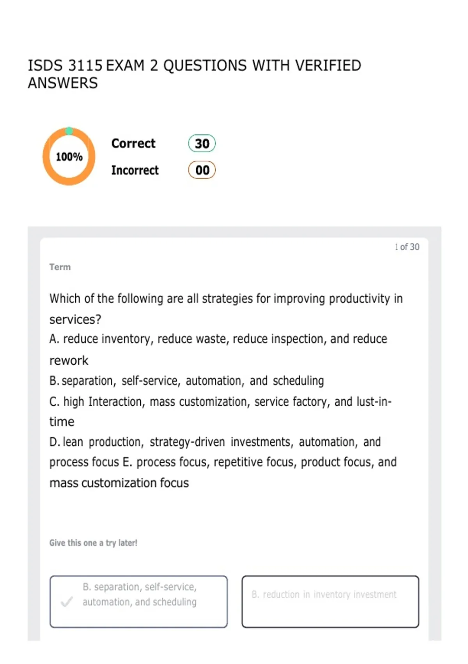Click the 'Term' label on the card
The image size is (468, 664).
coord(60,267)
